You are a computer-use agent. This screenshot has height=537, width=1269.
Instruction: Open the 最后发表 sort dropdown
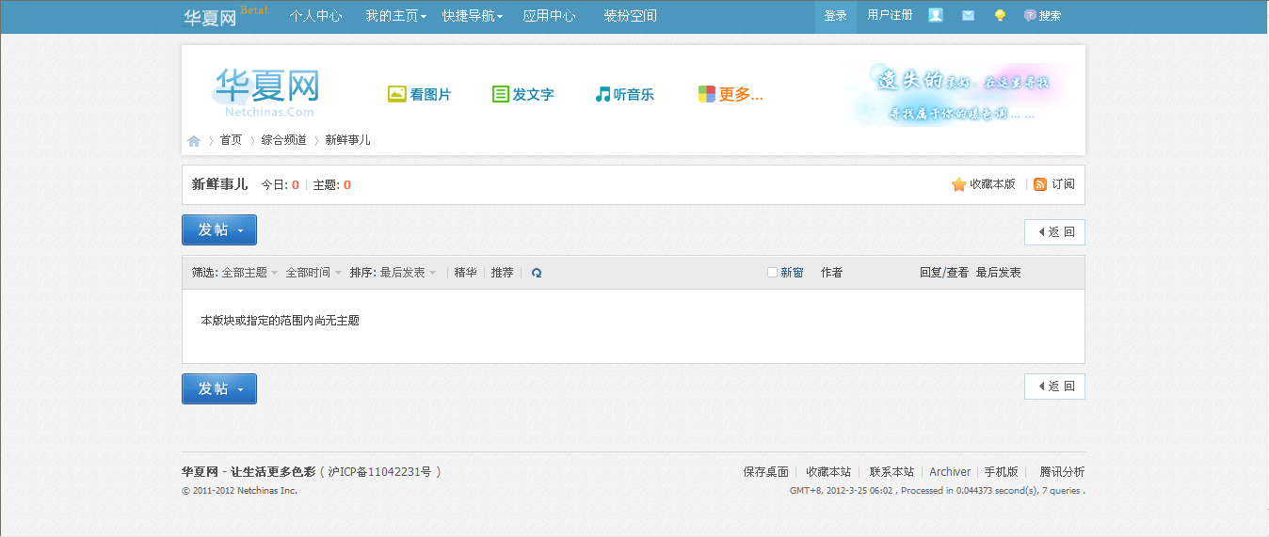pyautogui.click(x=408, y=273)
